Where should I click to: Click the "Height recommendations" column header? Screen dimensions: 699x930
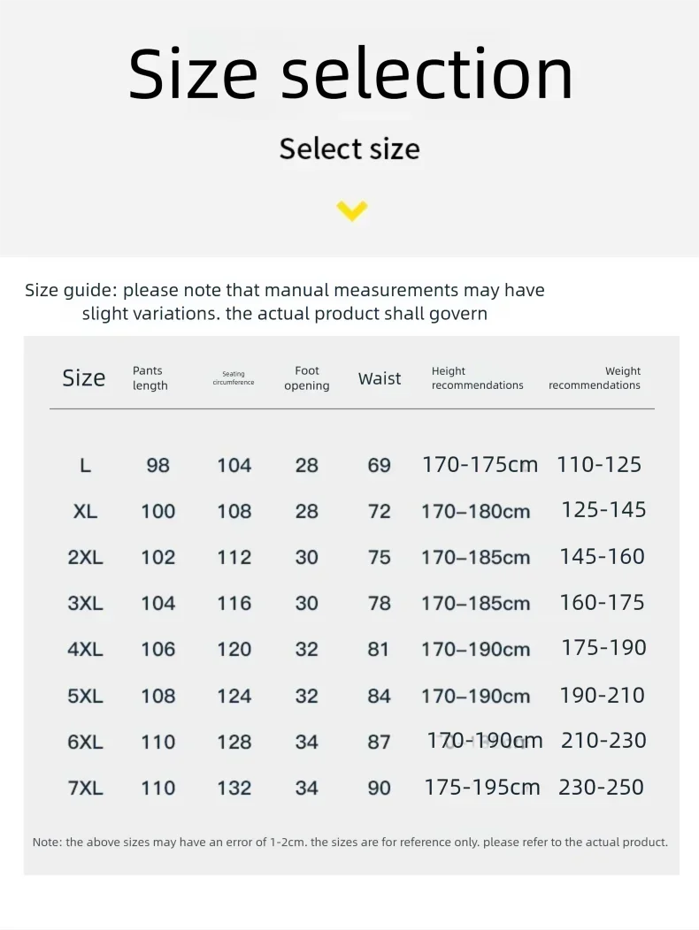[477, 378]
